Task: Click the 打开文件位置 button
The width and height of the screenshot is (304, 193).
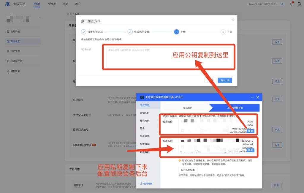Action: (188, 170)
